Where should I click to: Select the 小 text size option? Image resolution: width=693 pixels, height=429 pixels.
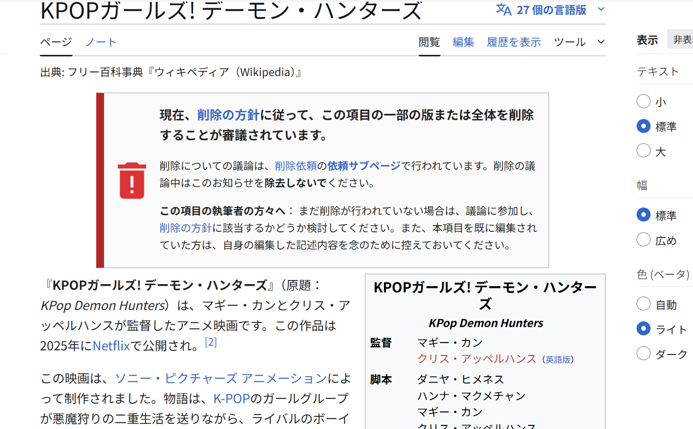click(x=643, y=101)
